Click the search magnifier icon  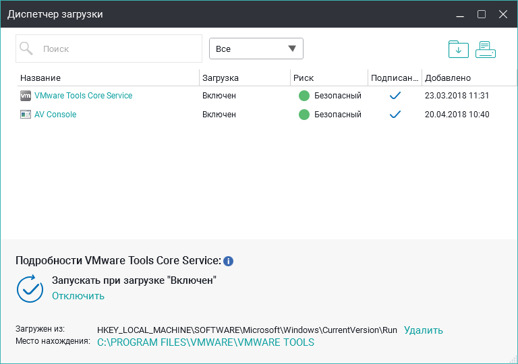click(26, 49)
